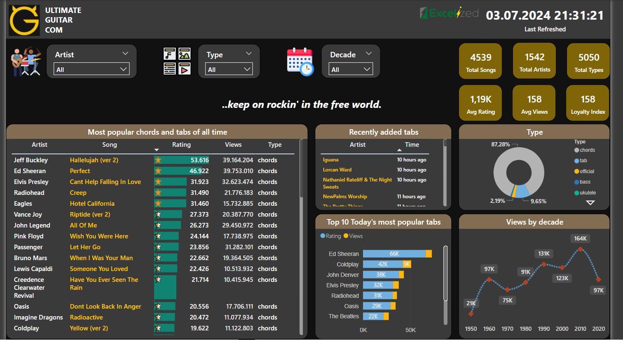Click the Wish You Were Here link
The image size is (623, 340).
pos(99,236)
